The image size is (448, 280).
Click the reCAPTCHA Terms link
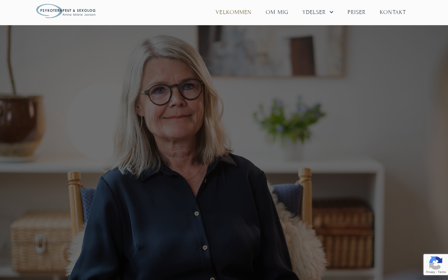[442, 272]
